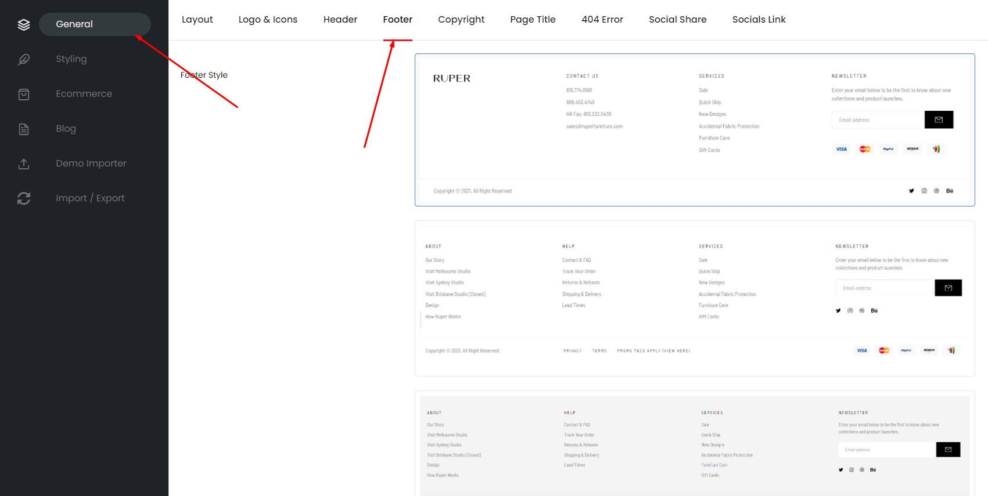Switch to the Logo & Icons tab
988x496 pixels.
(268, 20)
